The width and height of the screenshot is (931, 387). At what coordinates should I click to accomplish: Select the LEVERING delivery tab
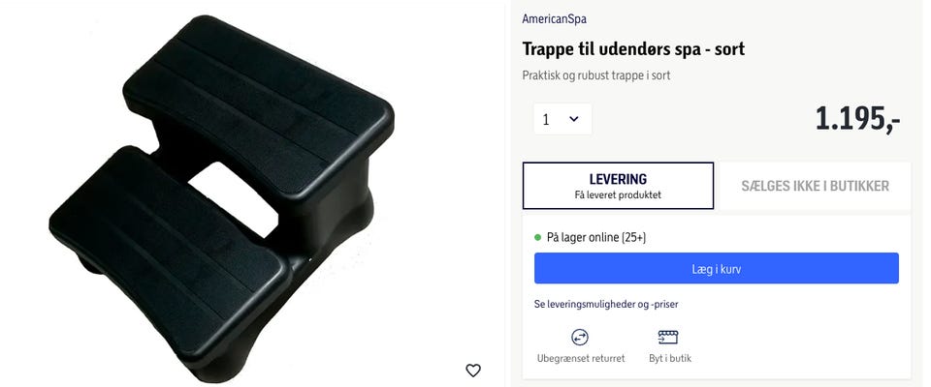(618, 186)
